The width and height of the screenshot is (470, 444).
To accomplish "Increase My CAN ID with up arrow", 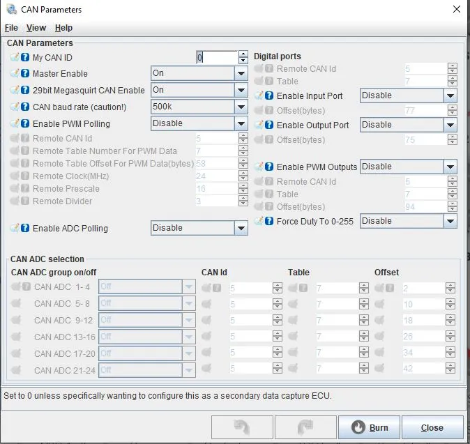I will click(x=243, y=54).
